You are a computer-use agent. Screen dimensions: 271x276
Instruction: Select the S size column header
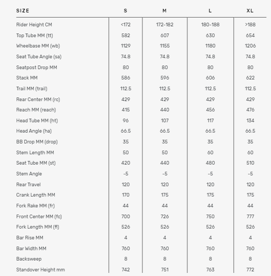[x=125, y=11]
